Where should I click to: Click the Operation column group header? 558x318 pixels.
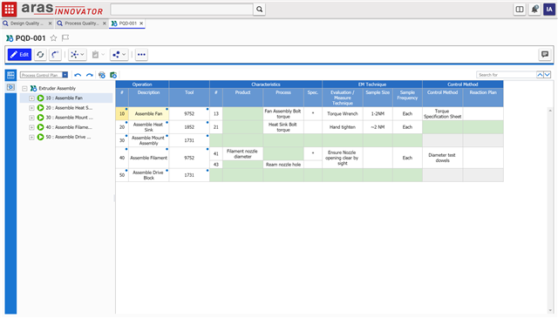142,85
